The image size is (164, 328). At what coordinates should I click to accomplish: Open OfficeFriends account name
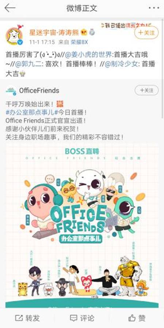39,91
